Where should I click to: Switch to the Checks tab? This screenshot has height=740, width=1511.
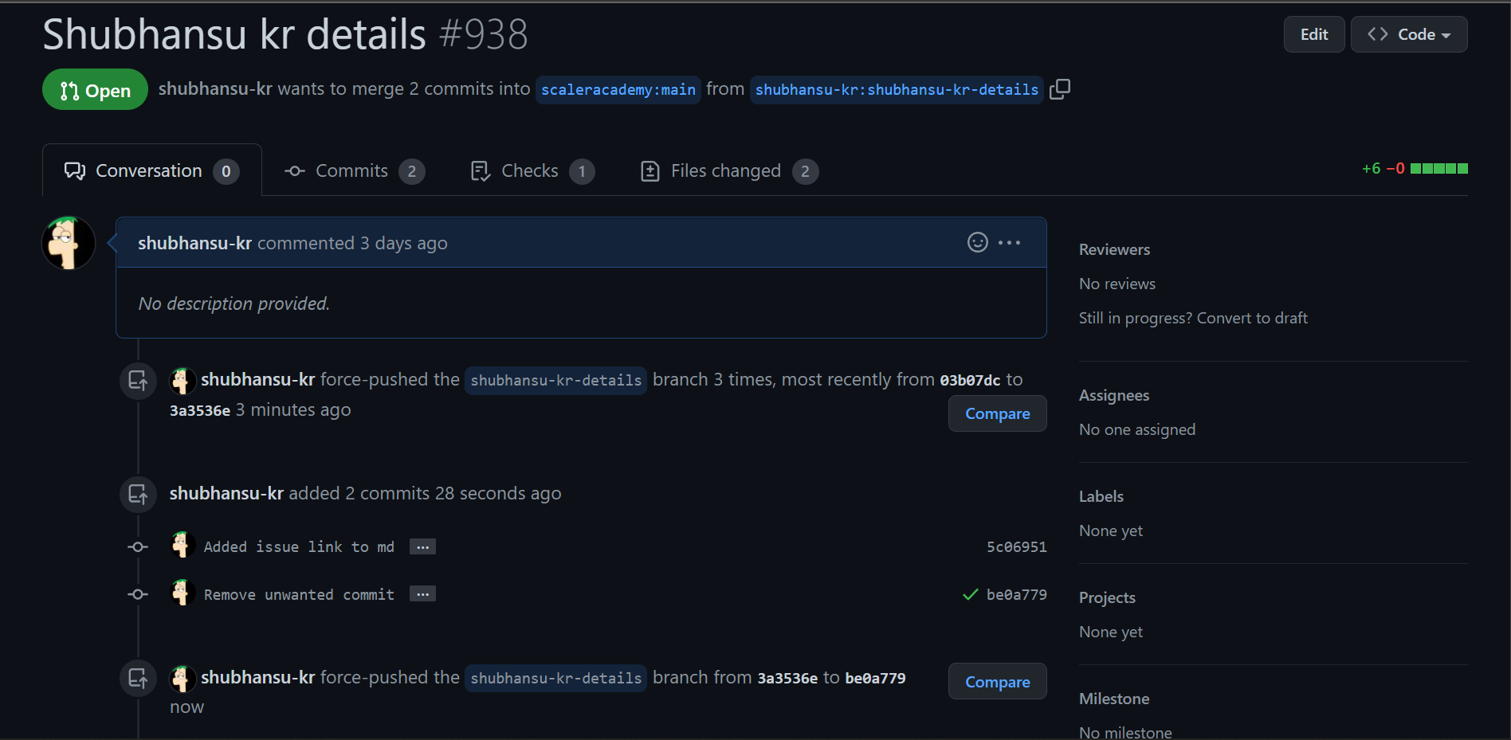click(529, 170)
